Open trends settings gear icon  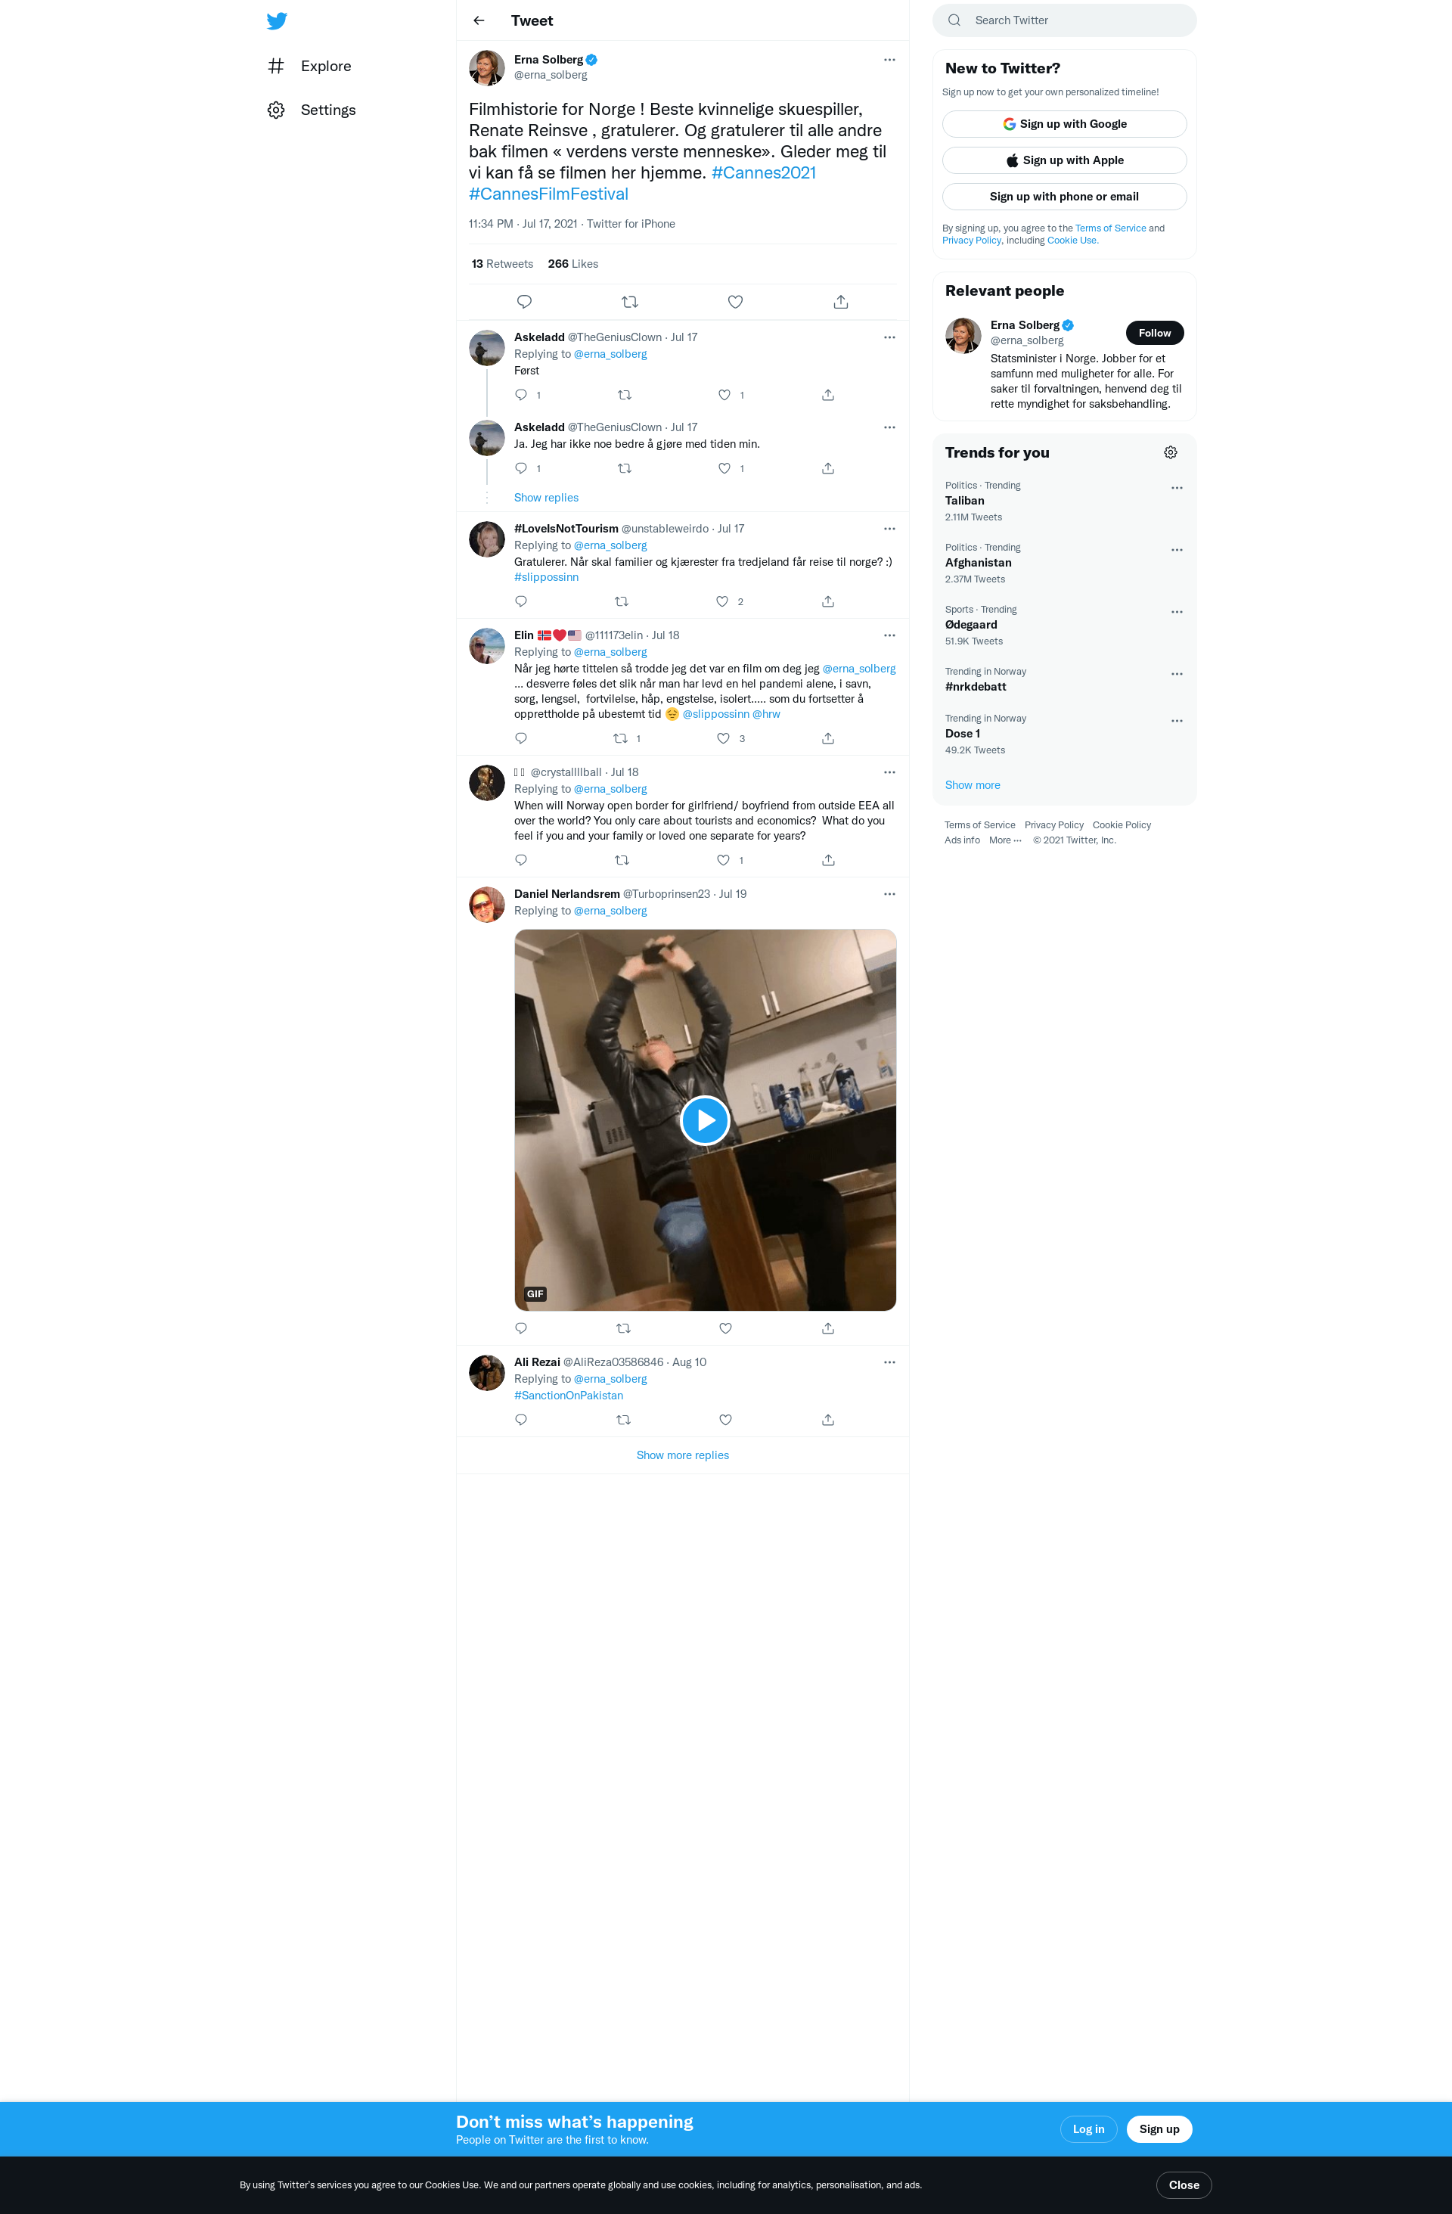point(1170,452)
